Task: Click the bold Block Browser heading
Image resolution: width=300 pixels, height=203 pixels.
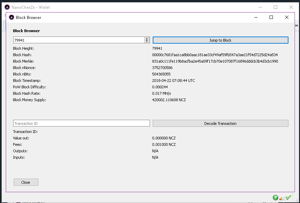Action: [26, 31]
